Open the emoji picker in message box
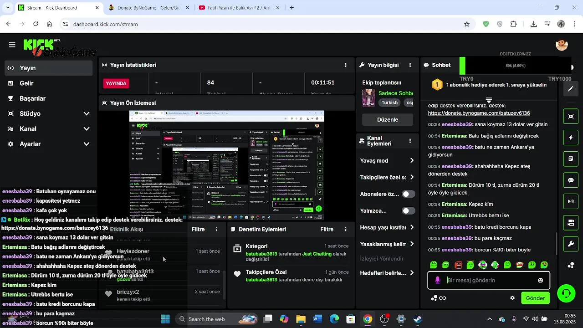 coord(541,280)
